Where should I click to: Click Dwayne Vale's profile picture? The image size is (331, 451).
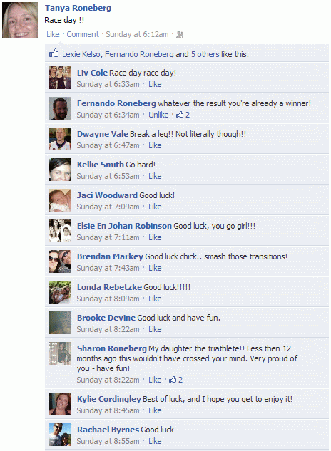[x=60, y=139]
